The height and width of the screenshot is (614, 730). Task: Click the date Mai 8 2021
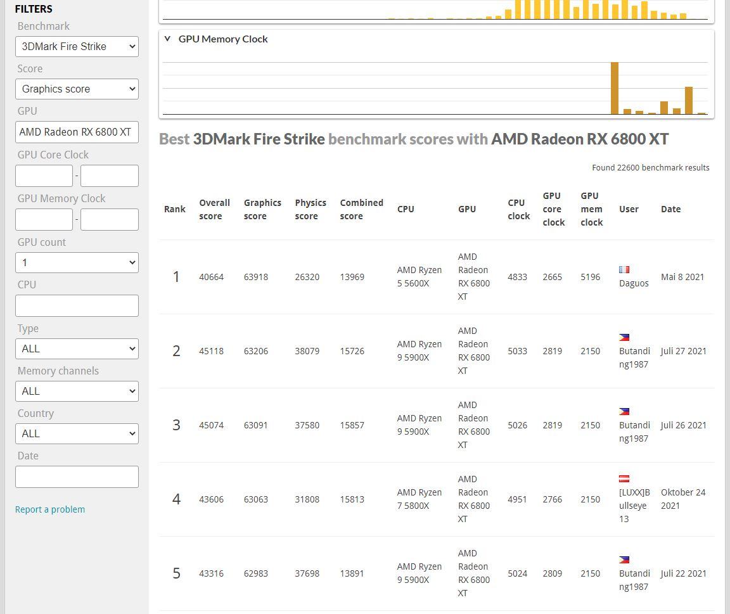coord(682,277)
